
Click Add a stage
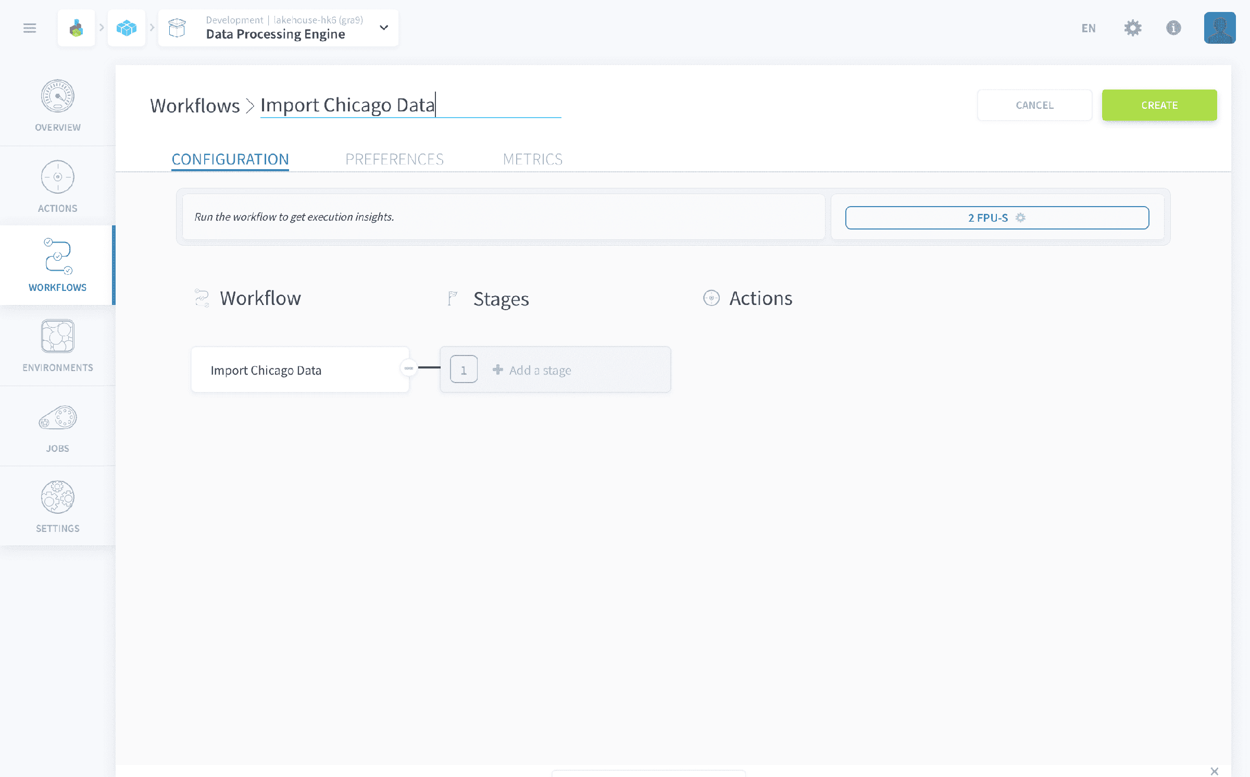point(555,370)
